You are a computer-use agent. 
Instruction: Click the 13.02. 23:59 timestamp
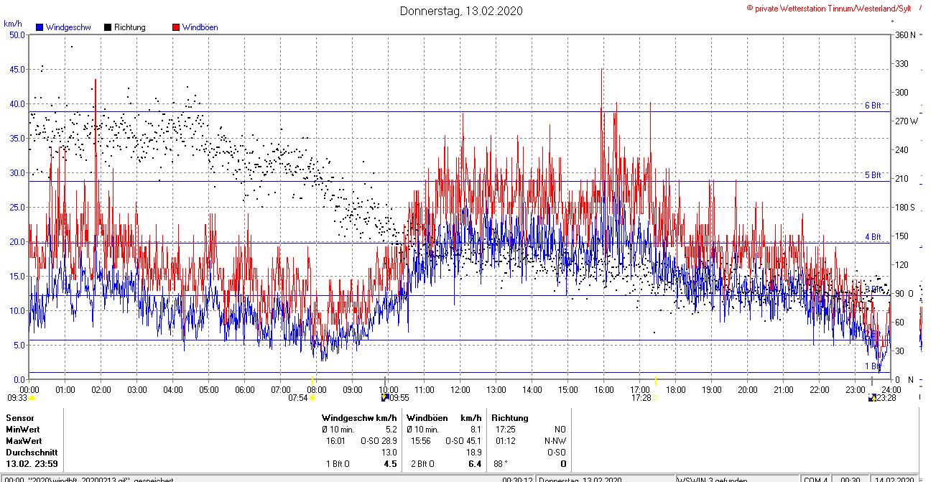coord(32,464)
